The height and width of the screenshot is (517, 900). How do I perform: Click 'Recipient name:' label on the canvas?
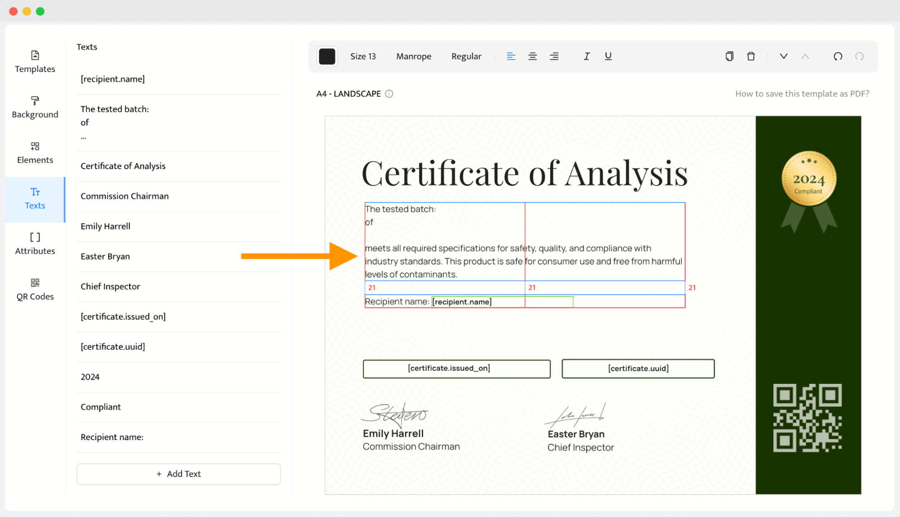pos(397,302)
